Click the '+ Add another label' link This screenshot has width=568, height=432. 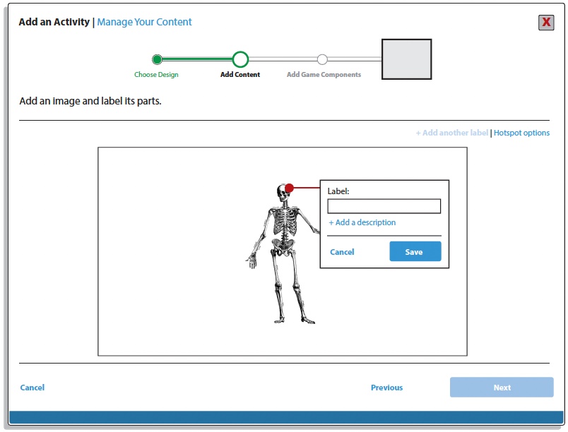(451, 133)
